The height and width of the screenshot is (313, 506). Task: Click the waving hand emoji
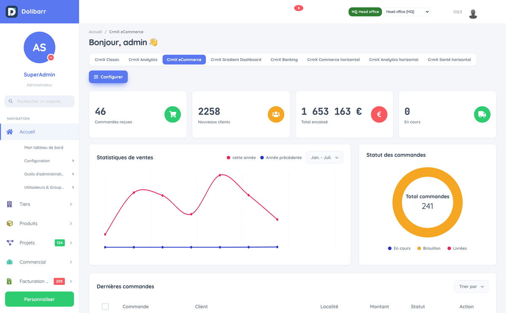click(153, 42)
